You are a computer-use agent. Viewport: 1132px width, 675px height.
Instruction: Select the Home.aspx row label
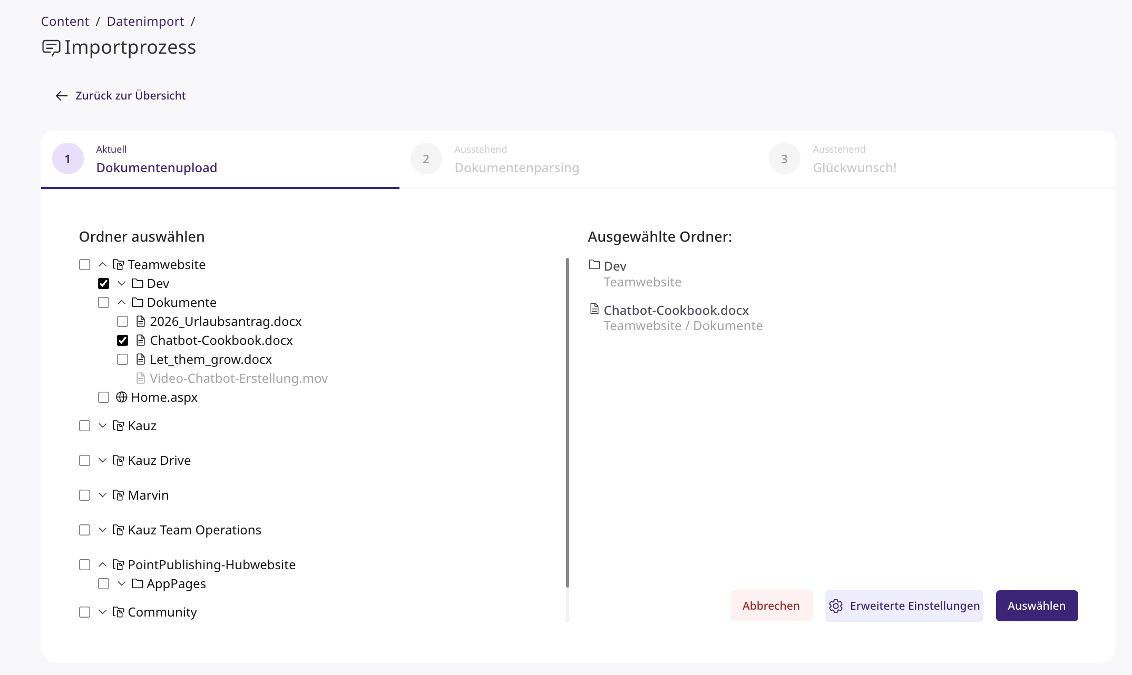pos(164,397)
